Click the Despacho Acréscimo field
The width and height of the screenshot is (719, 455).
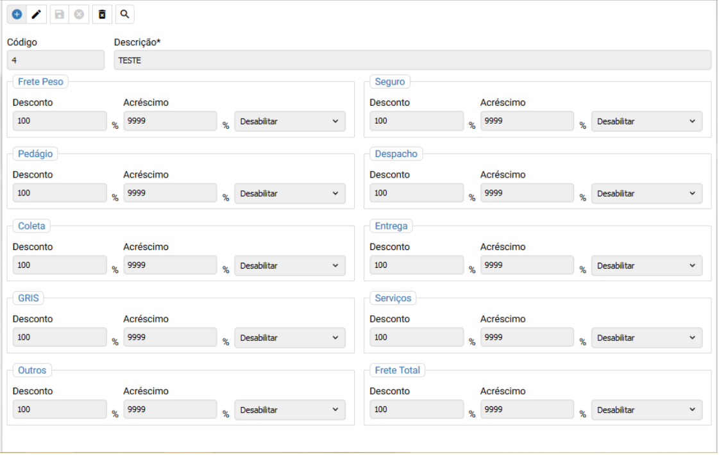click(527, 194)
